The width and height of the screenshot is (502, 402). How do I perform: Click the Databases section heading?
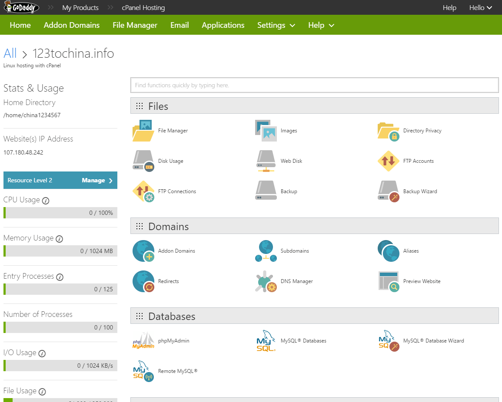[x=172, y=316]
